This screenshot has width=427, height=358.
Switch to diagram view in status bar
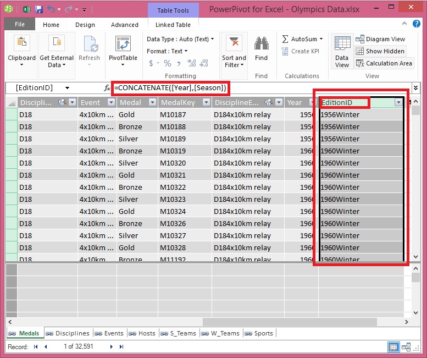coord(406,347)
